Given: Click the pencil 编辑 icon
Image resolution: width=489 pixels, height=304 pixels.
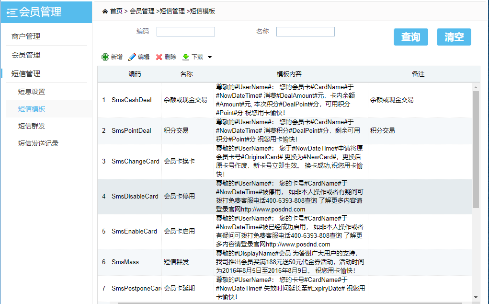Looking at the screenshot, I should 132,57.
